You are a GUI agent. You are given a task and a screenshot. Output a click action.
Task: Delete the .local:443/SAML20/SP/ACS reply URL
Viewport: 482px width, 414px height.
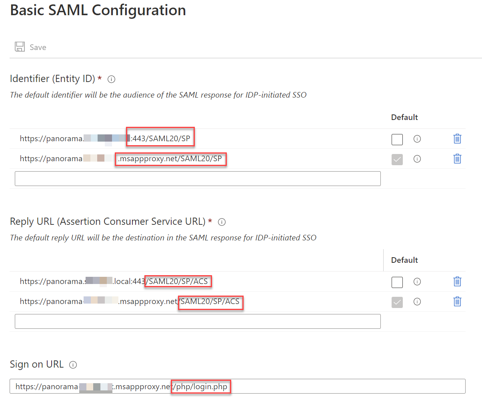coord(457,282)
